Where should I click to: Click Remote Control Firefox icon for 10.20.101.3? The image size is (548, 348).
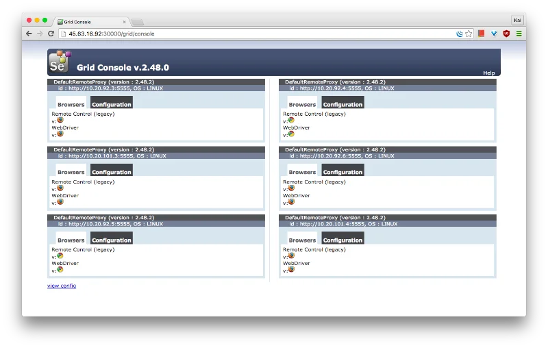60,188
